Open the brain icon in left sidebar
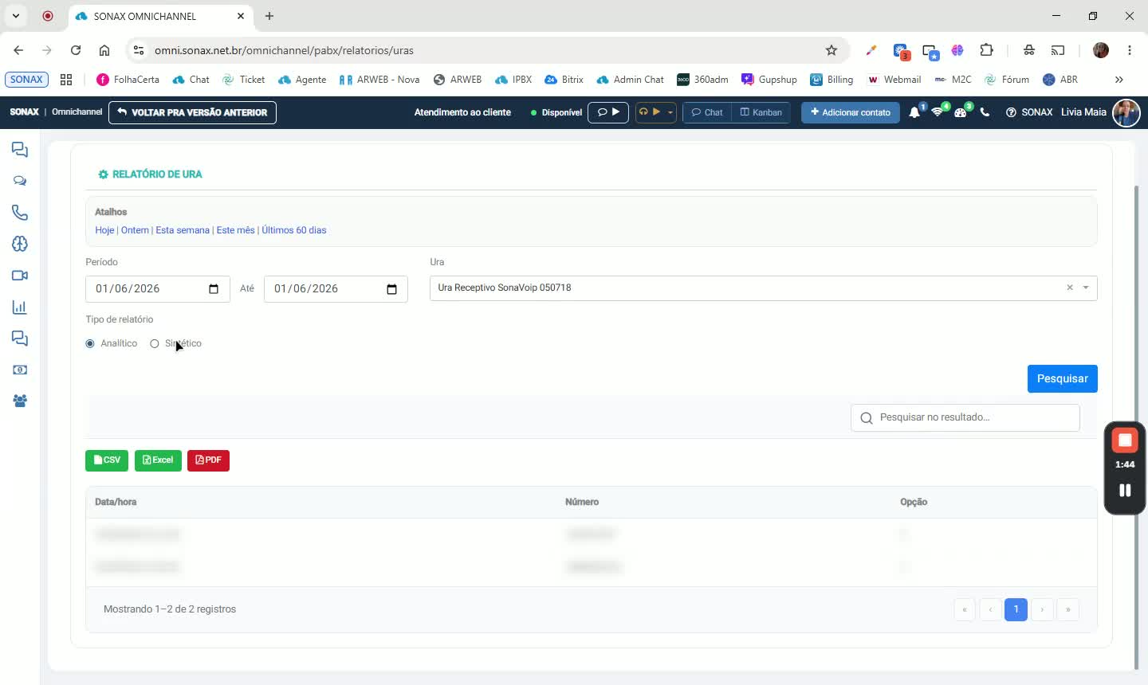This screenshot has height=685, width=1148. [x=20, y=244]
